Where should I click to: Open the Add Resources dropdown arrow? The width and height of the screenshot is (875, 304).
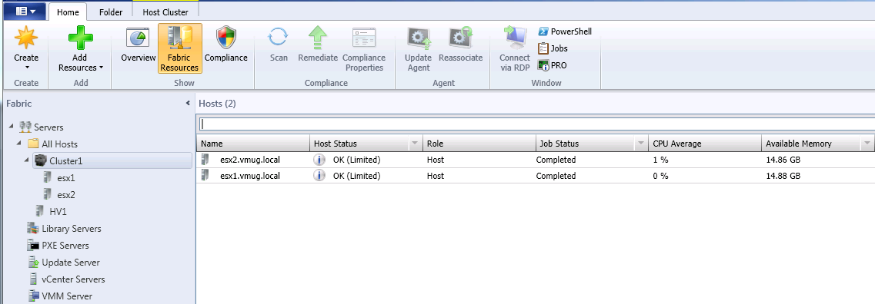pyautogui.click(x=101, y=68)
